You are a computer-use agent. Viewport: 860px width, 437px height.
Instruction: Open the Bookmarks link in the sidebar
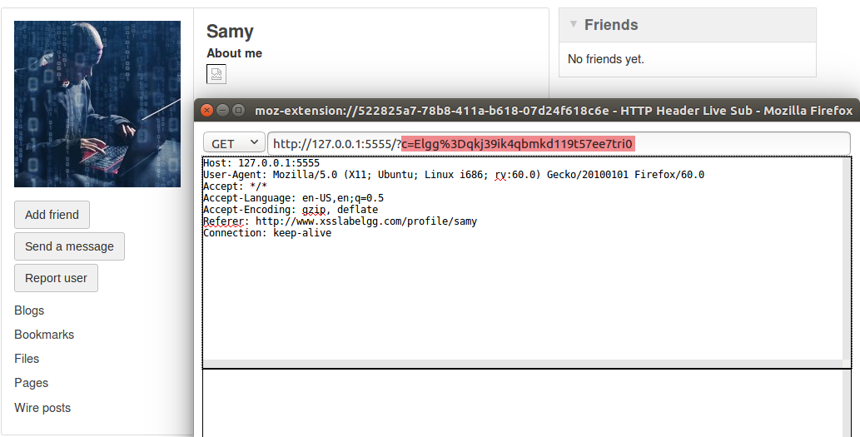44,335
